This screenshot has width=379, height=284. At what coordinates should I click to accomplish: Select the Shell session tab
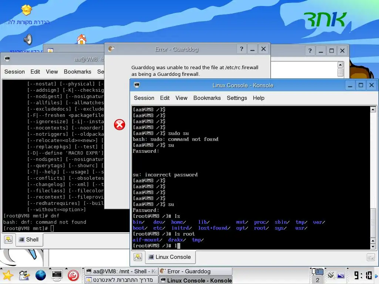pyautogui.click(x=29, y=240)
